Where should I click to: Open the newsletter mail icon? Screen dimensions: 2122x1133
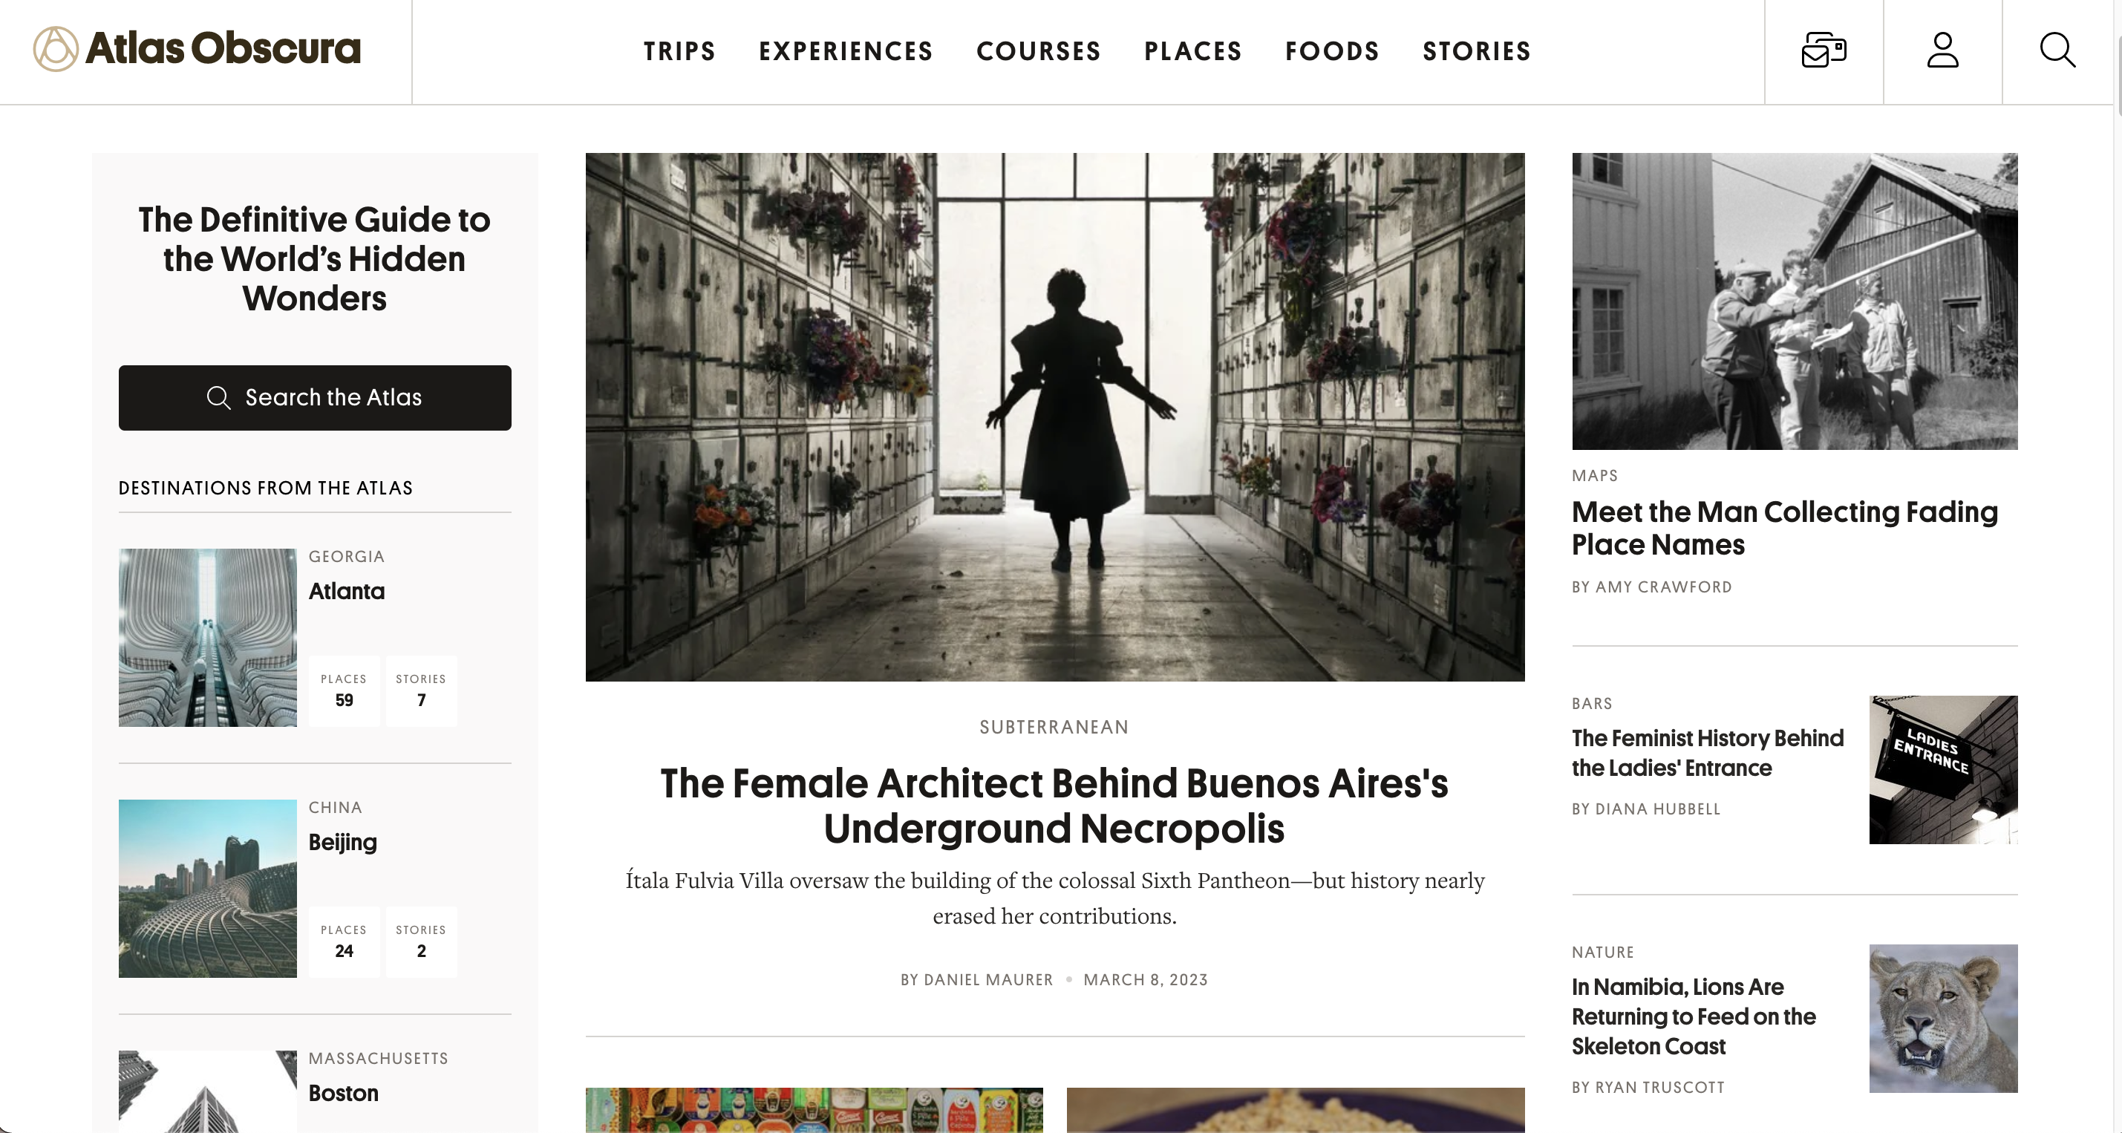1824,50
